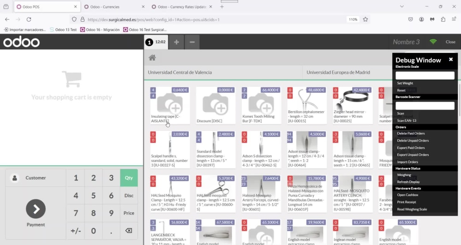Add LANGENBECK SEPARATOR product
Screen dimensions: 461x245
(170, 232)
